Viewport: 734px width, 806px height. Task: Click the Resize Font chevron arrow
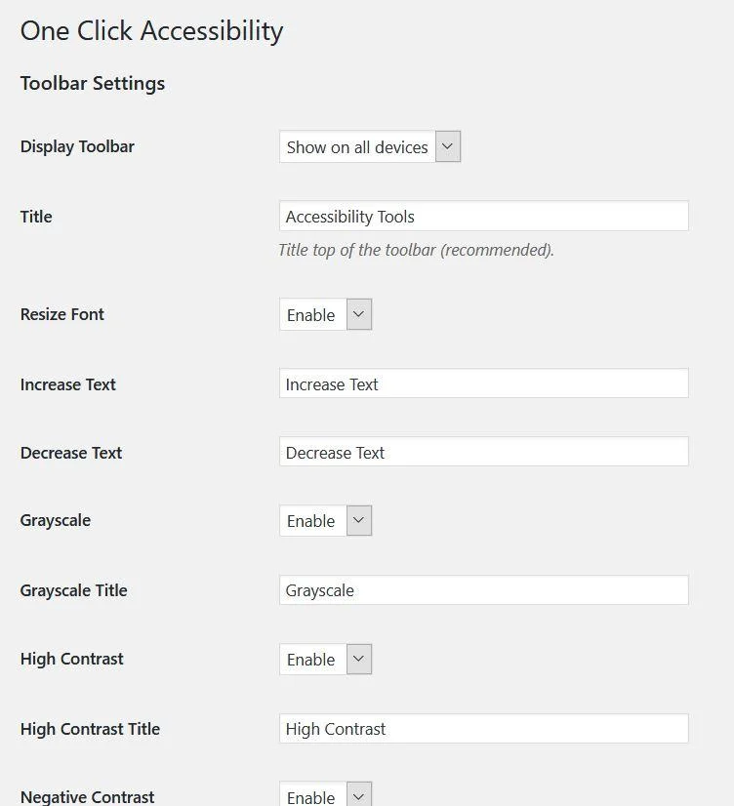(358, 315)
